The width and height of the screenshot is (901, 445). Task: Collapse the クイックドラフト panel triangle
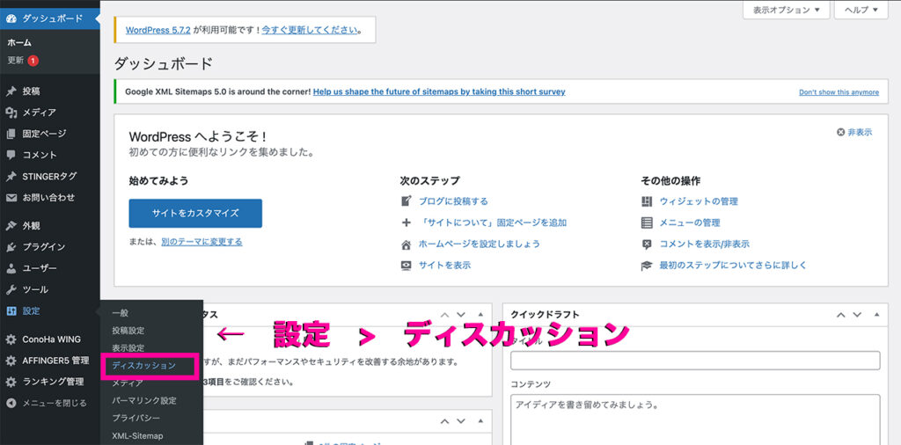coord(876,315)
